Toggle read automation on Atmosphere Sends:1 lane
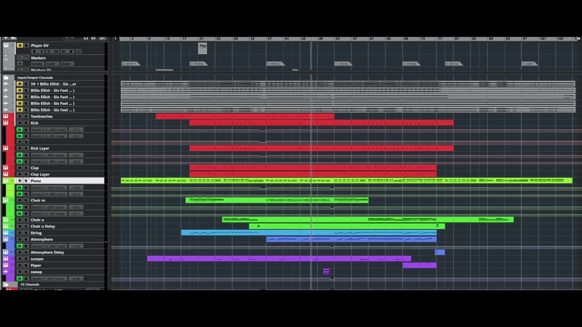Viewport: 582px width, 327px height. pos(20,246)
